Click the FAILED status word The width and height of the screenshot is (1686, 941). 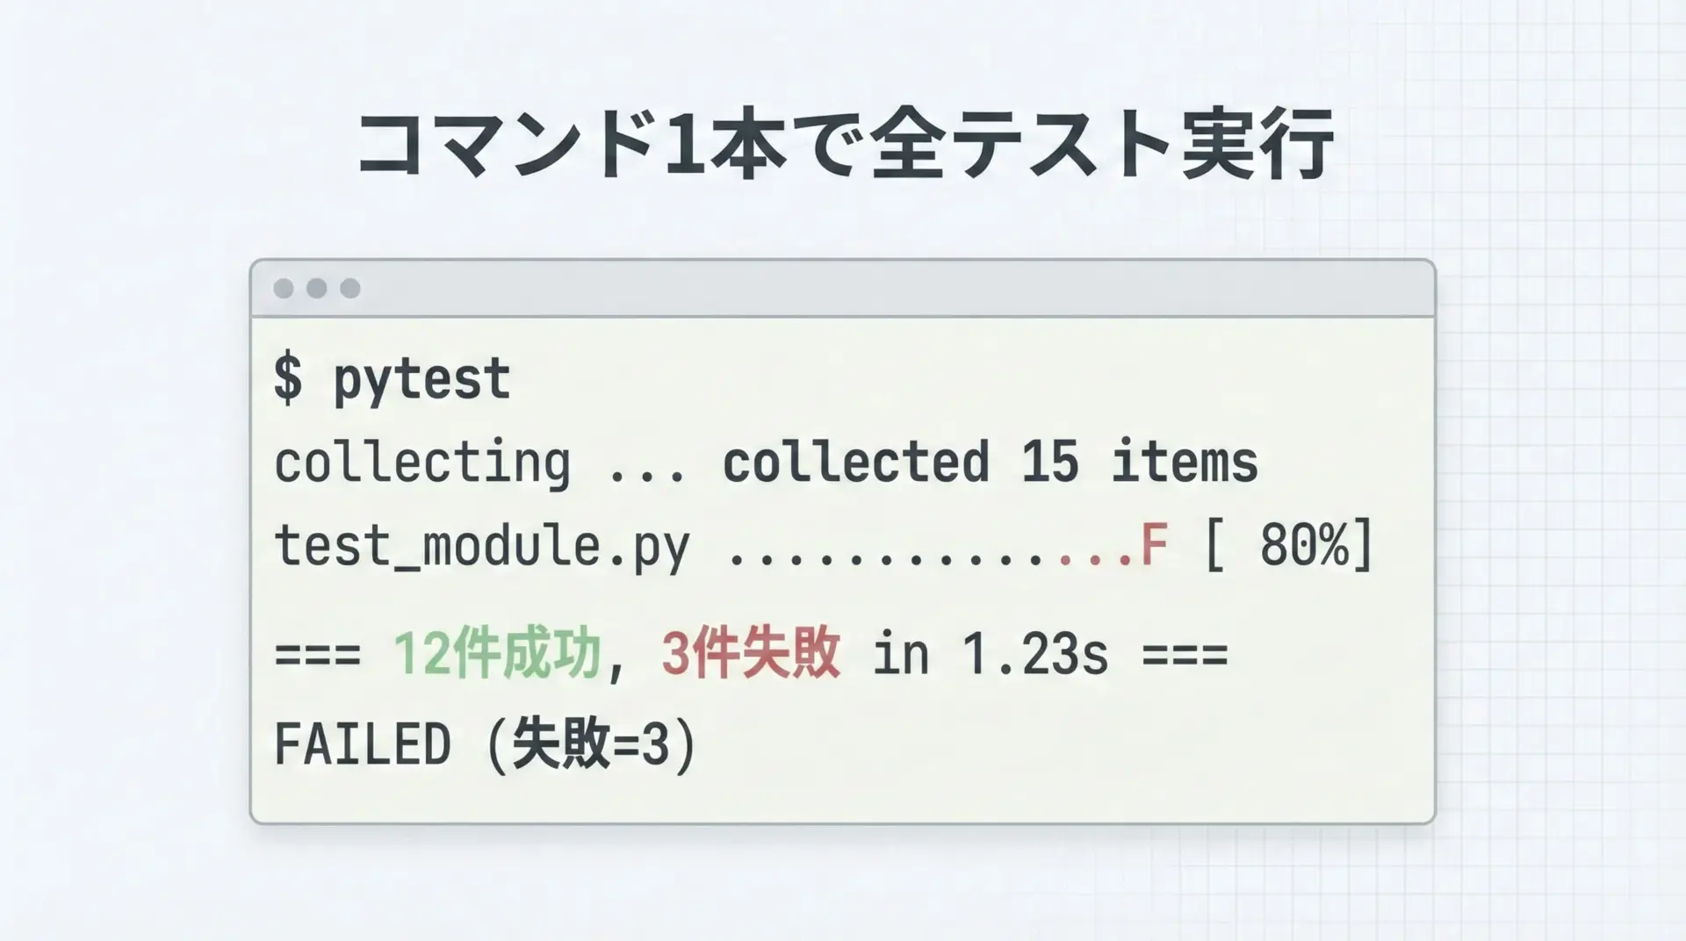coord(363,744)
